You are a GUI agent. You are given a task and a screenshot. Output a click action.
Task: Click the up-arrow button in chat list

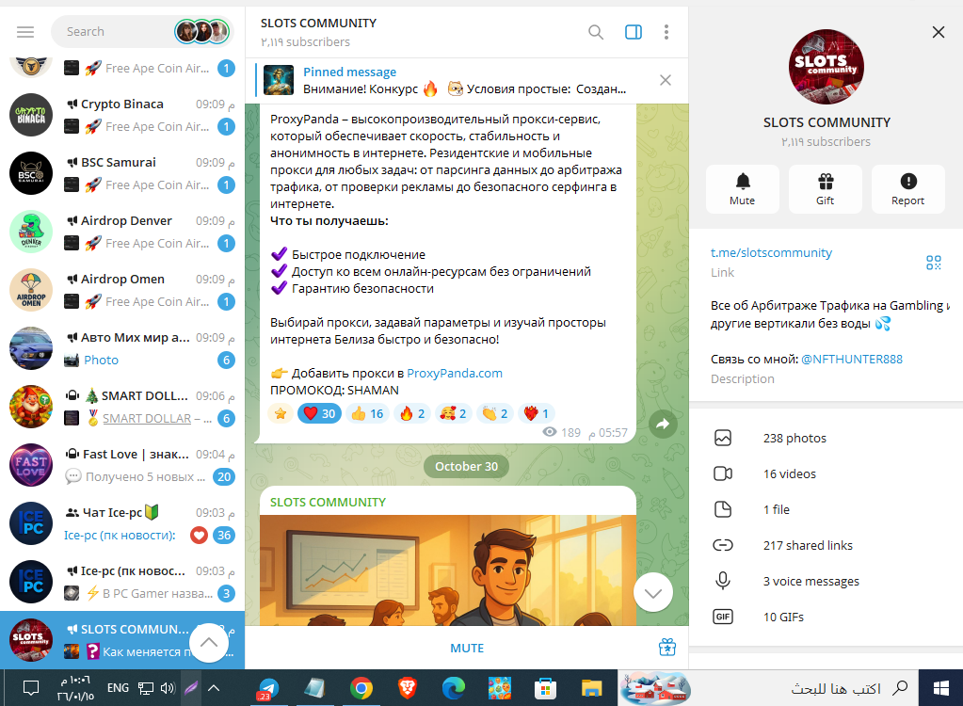coord(209,643)
